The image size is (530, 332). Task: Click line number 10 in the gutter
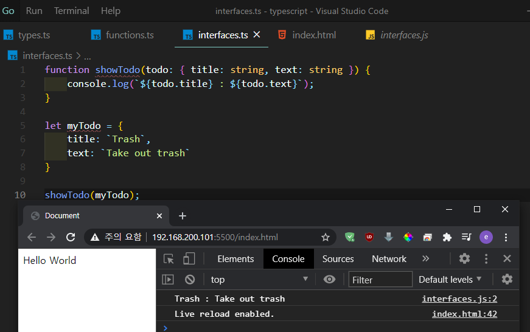pos(20,195)
